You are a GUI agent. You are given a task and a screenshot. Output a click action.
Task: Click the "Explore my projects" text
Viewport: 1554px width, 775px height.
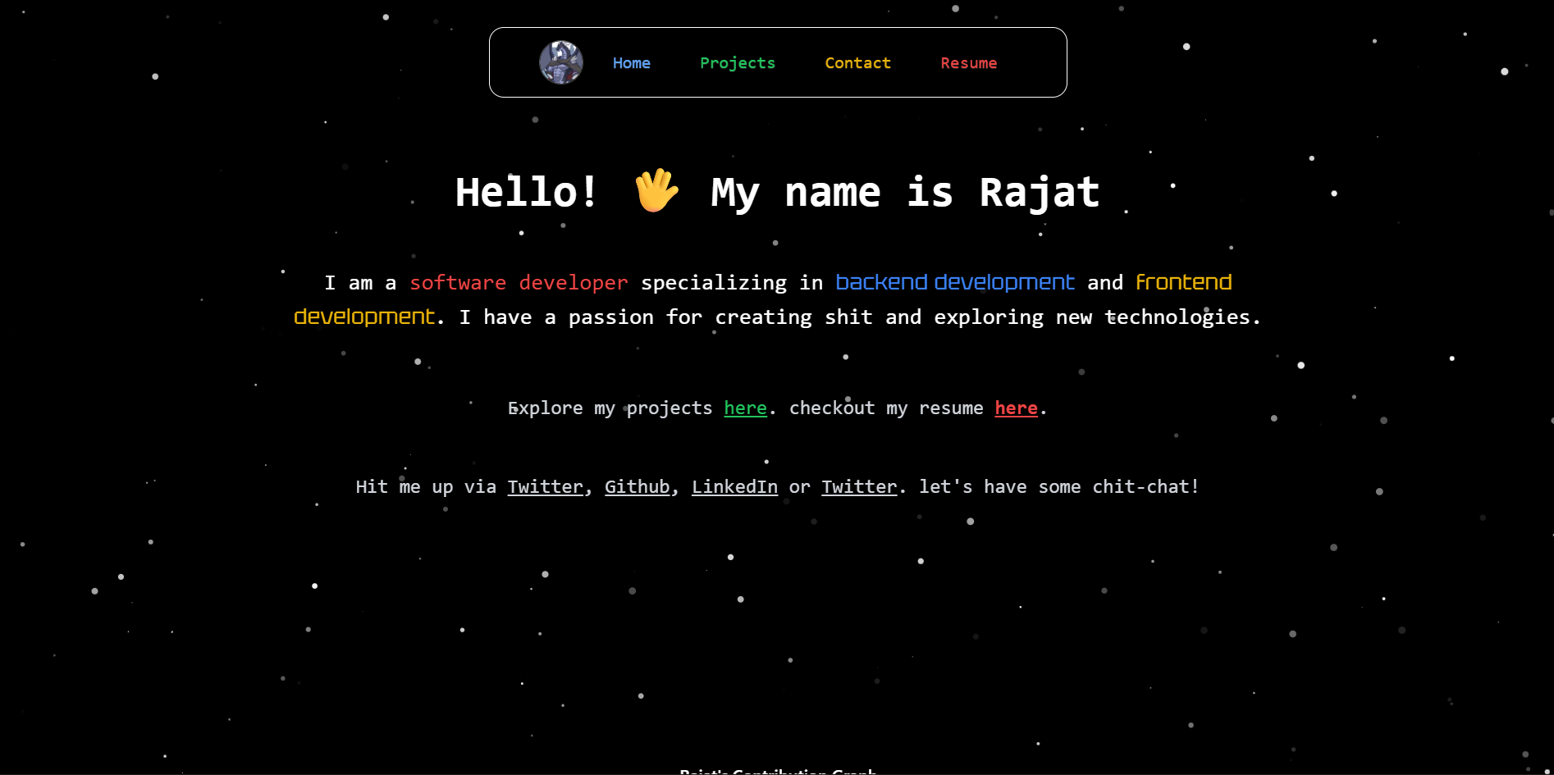[x=610, y=408]
